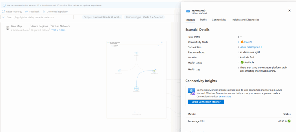
Task: Click the Setup Connection Monitor button
Action: pos(206,102)
